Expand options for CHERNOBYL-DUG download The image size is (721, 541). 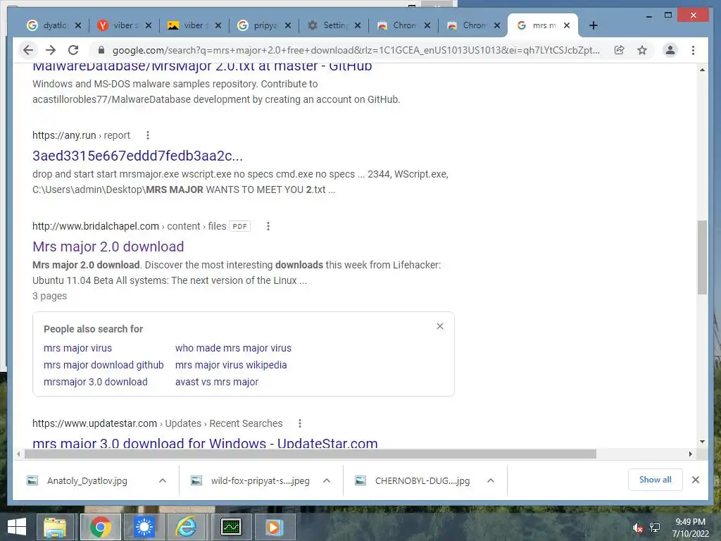(x=491, y=480)
